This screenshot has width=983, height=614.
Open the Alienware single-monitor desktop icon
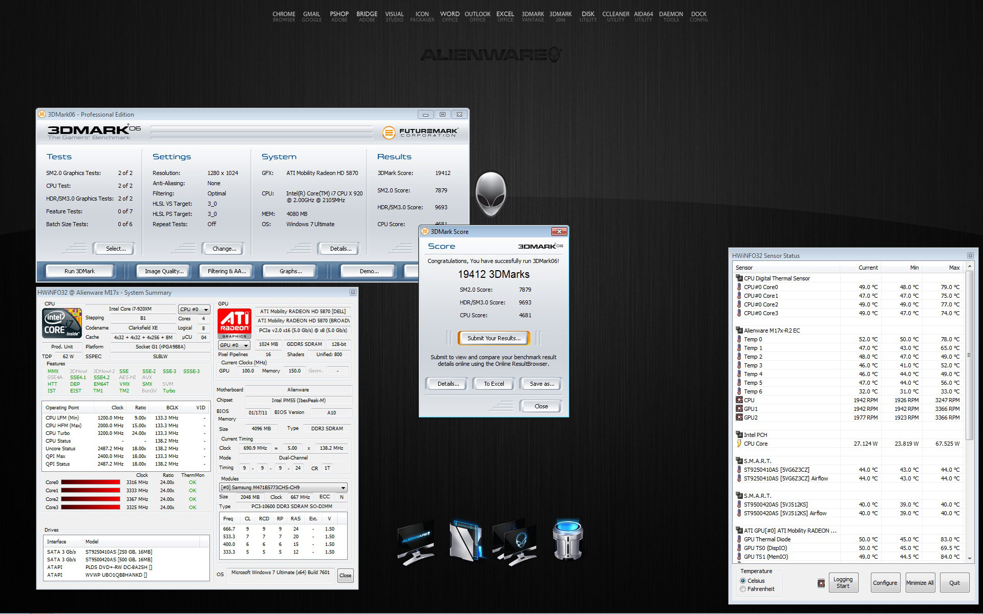416,543
